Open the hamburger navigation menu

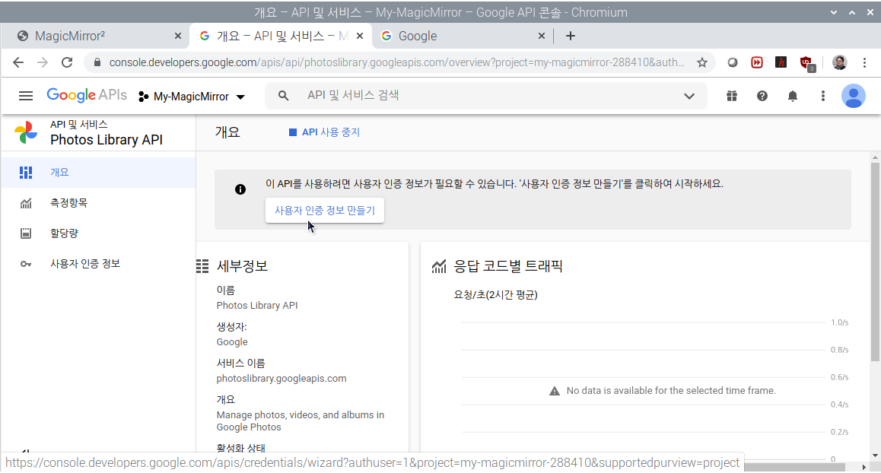tap(26, 96)
